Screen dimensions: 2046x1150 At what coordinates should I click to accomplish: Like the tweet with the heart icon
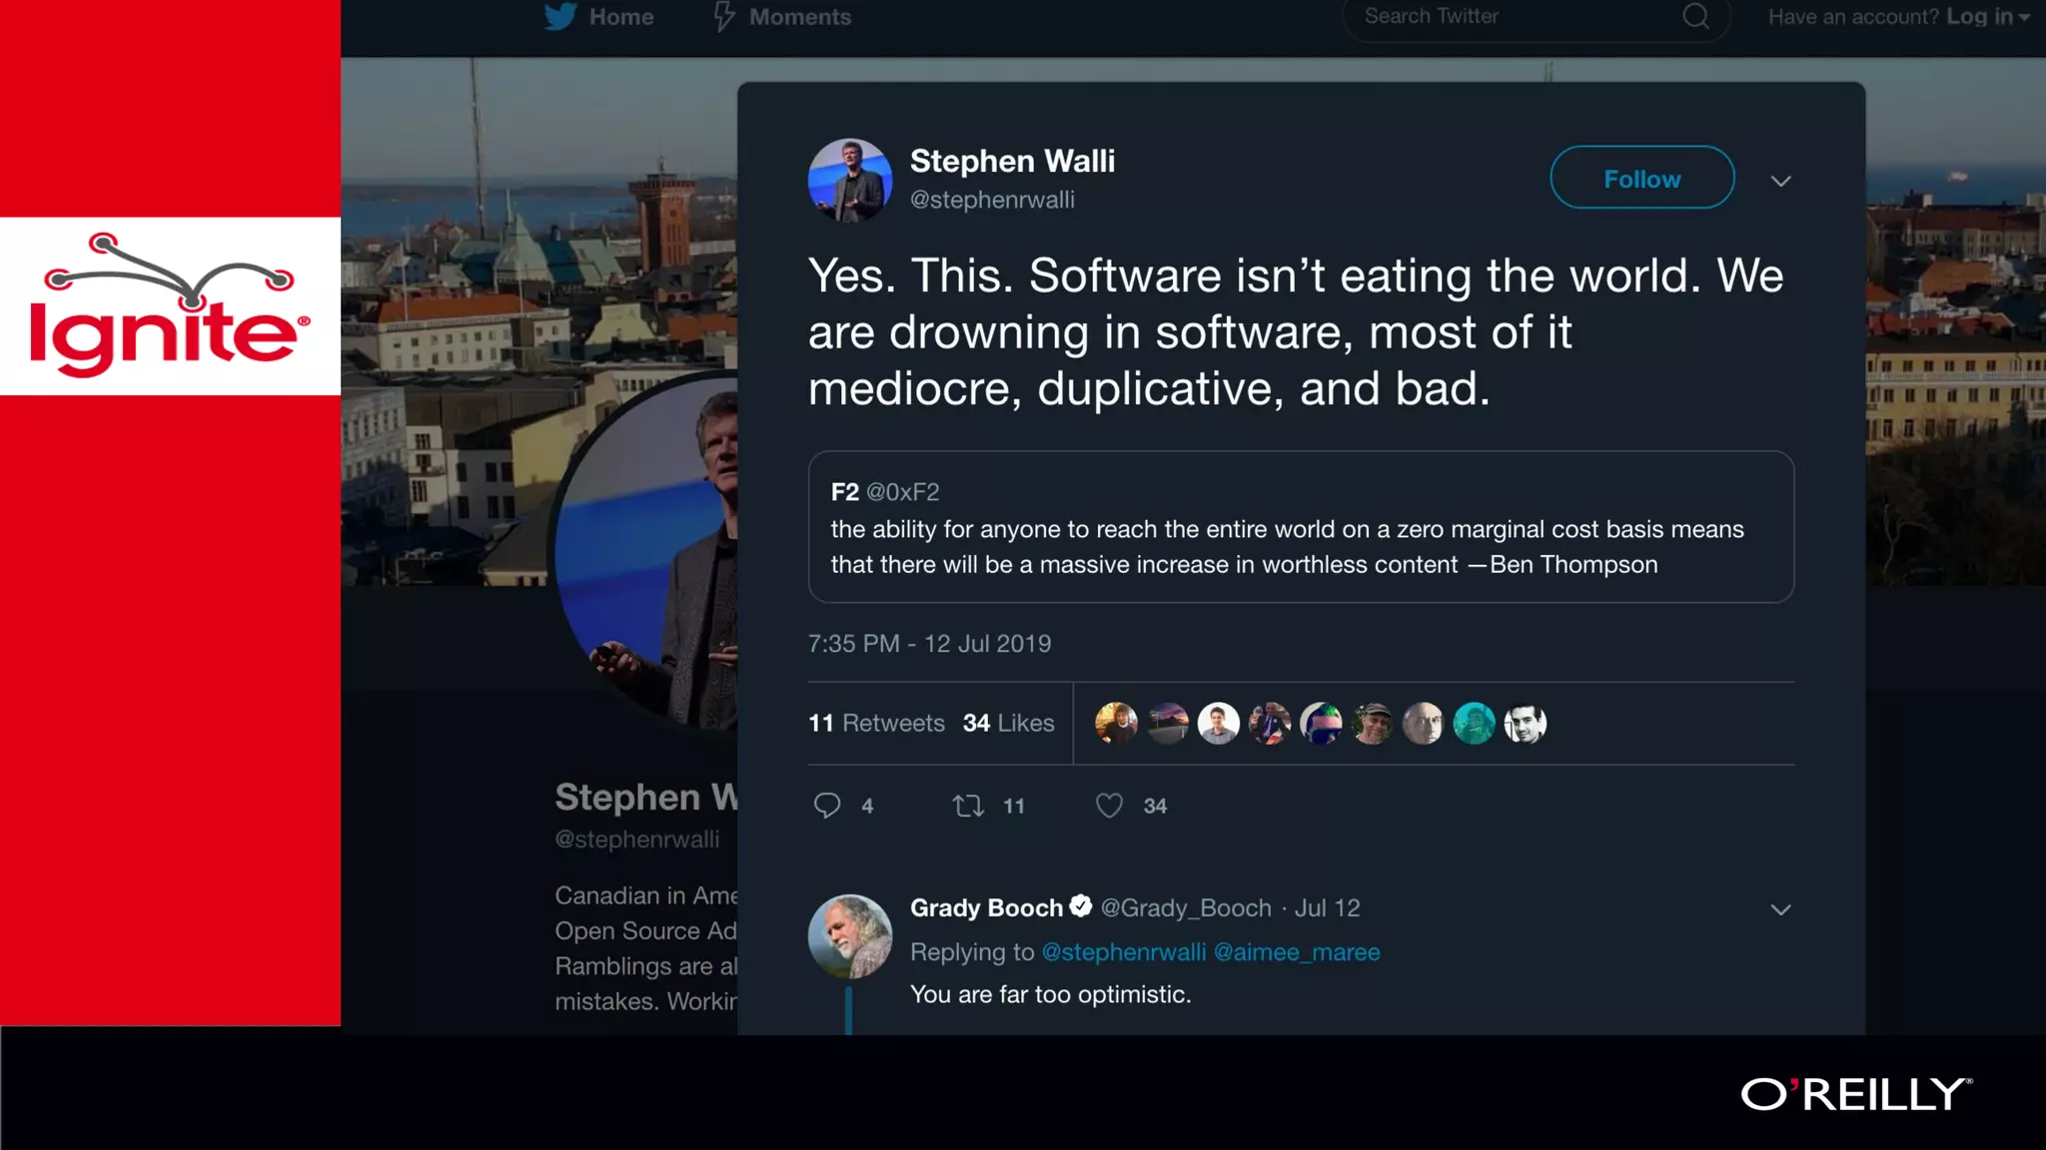(1109, 806)
